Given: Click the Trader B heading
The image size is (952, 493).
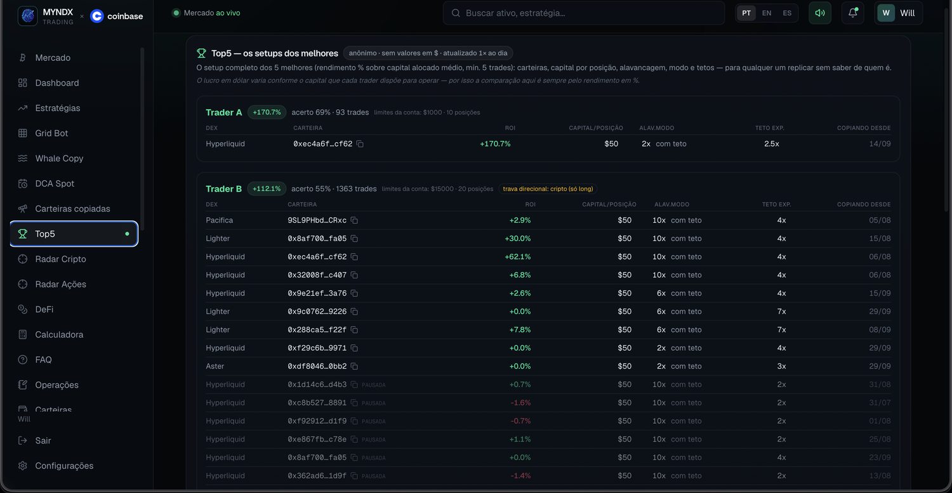Looking at the screenshot, I should coord(224,188).
